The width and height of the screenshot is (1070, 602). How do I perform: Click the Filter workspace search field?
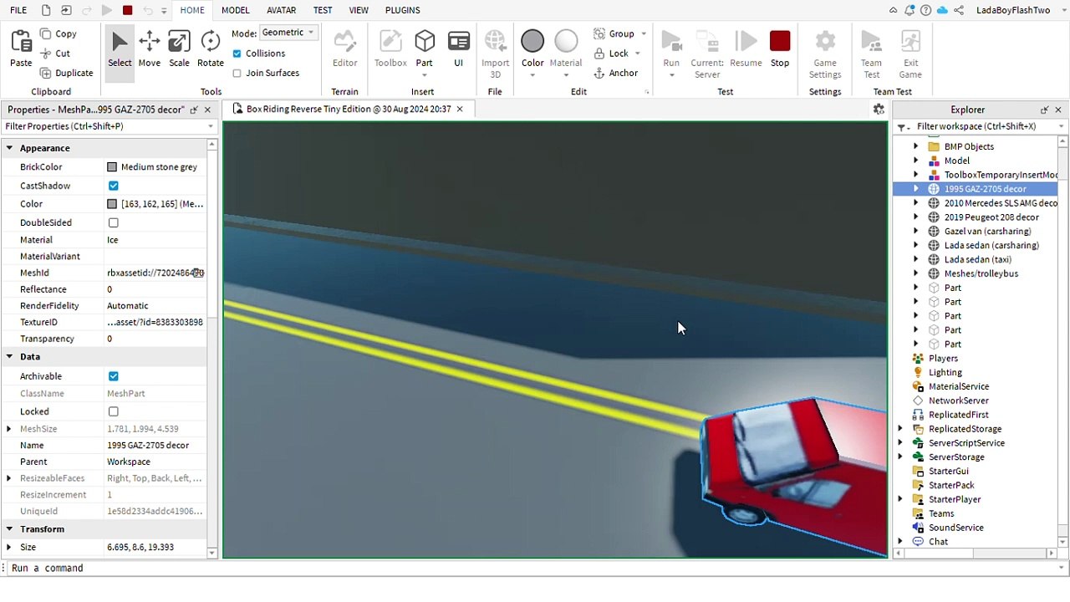(x=980, y=126)
